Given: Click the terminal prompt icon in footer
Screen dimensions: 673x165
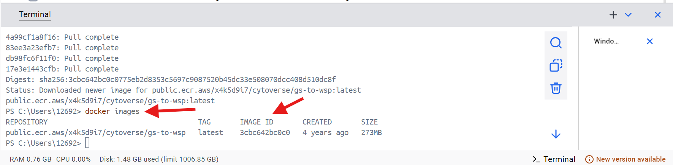Looking at the screenshot, I should (x=536, y=159).
